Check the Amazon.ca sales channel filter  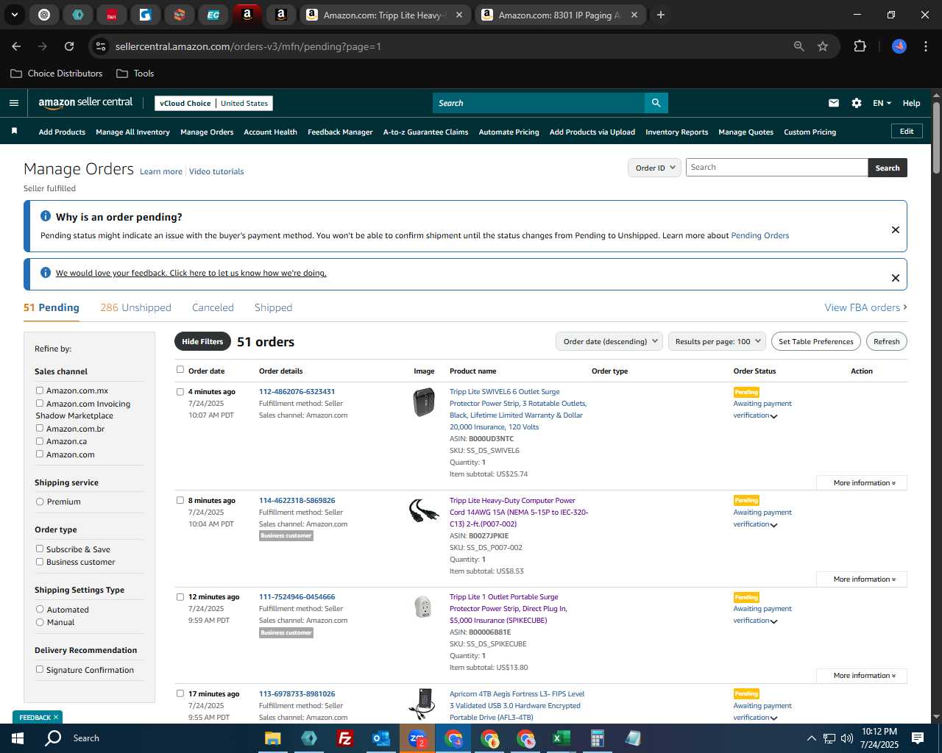click(x=40, y=441)
